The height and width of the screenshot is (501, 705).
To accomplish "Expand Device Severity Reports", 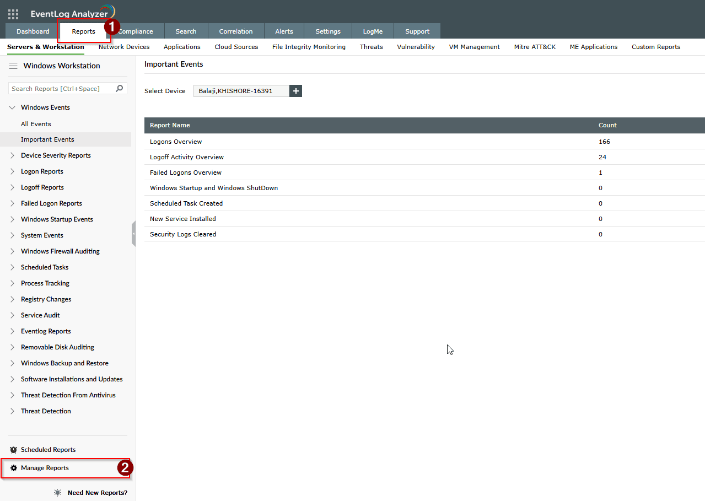I will pyautogui.click(x=12, y=155).
